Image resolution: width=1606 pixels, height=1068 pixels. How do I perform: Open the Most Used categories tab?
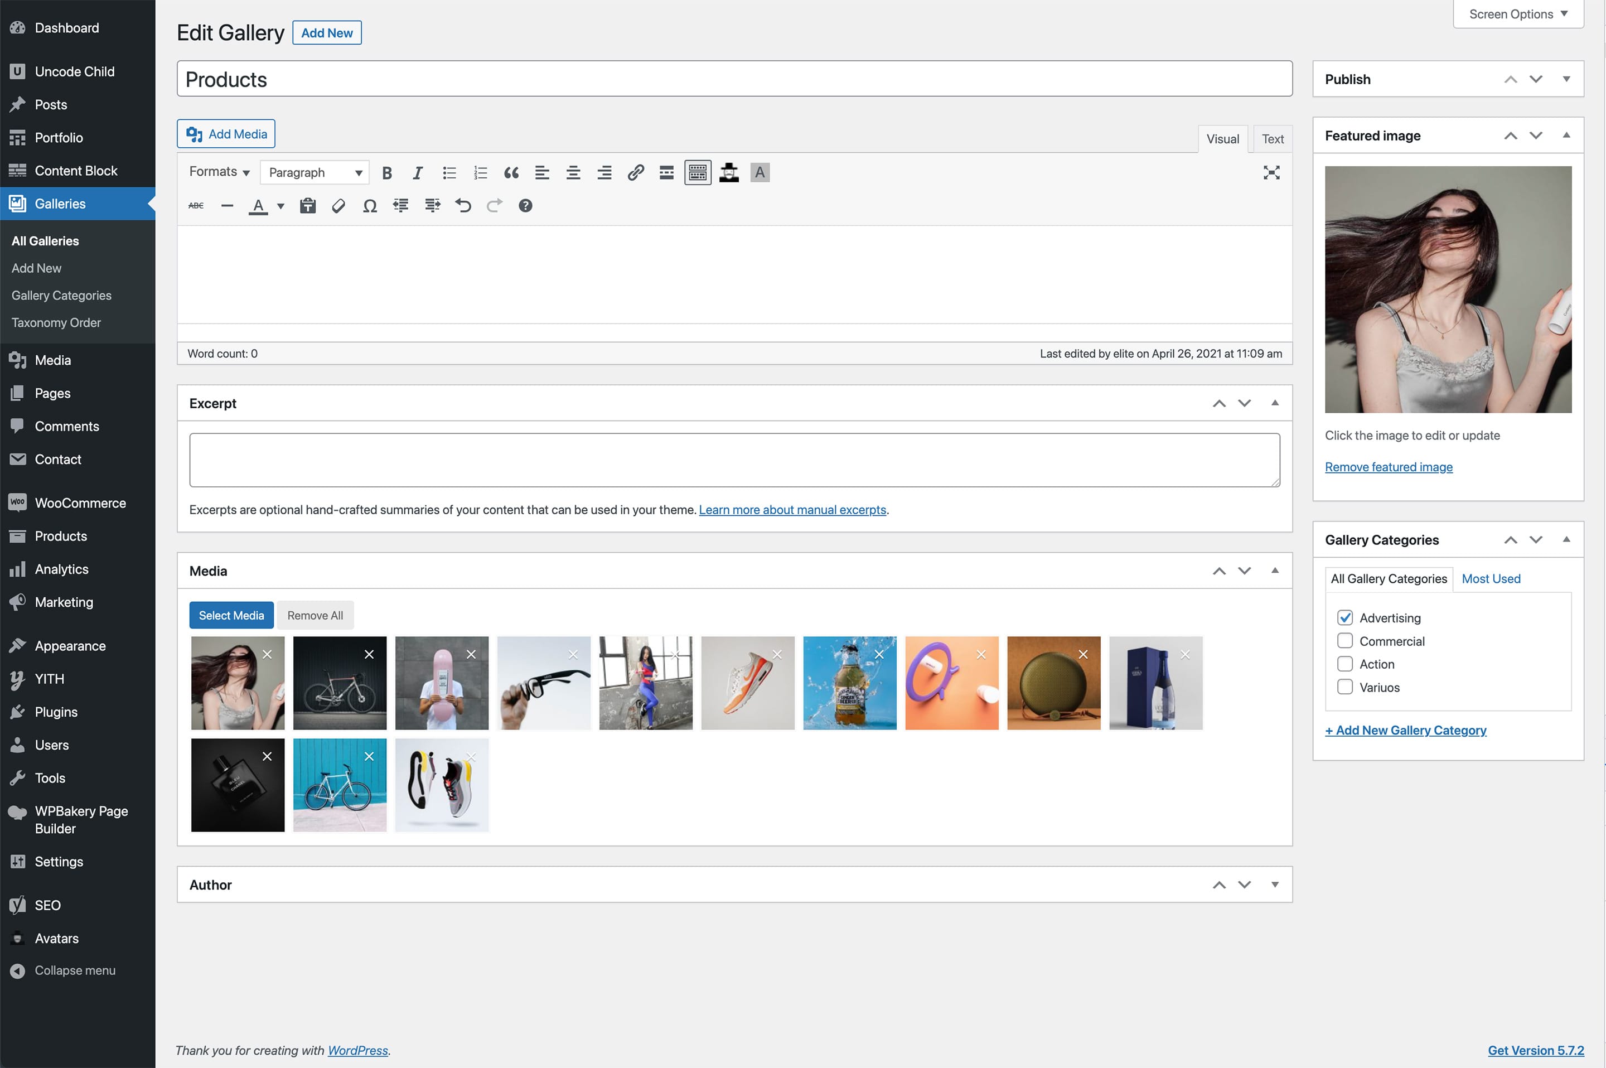[1491, 578]
